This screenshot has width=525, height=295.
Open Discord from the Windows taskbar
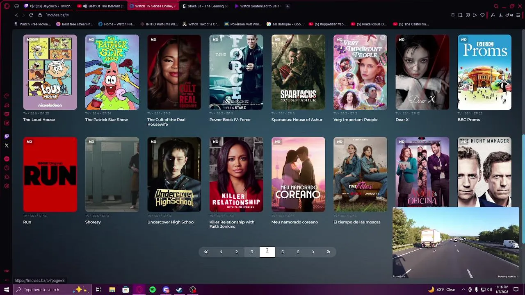(x=166, y=290)
